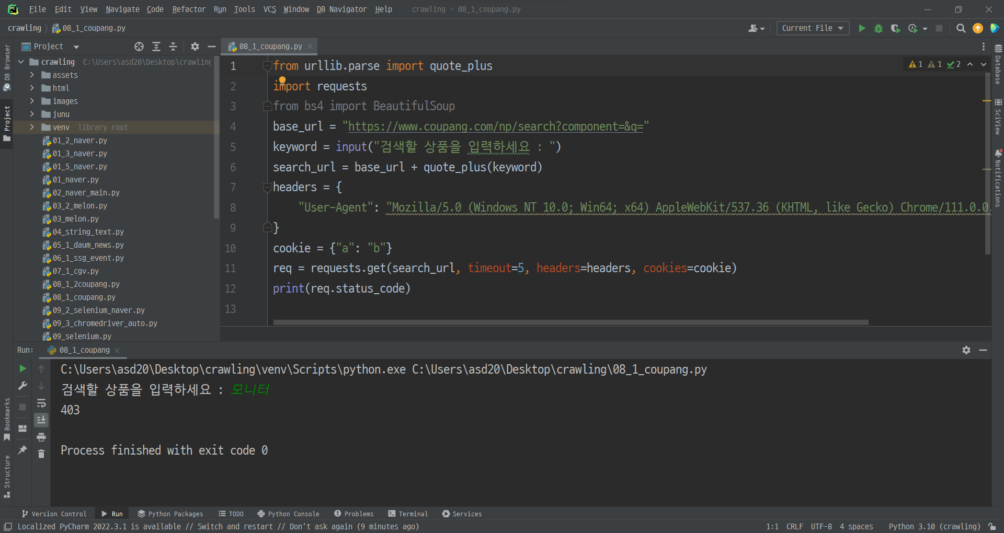Open the Tools menu
The height and width of the screenshot is (533, 1004).
click(244, 9)
